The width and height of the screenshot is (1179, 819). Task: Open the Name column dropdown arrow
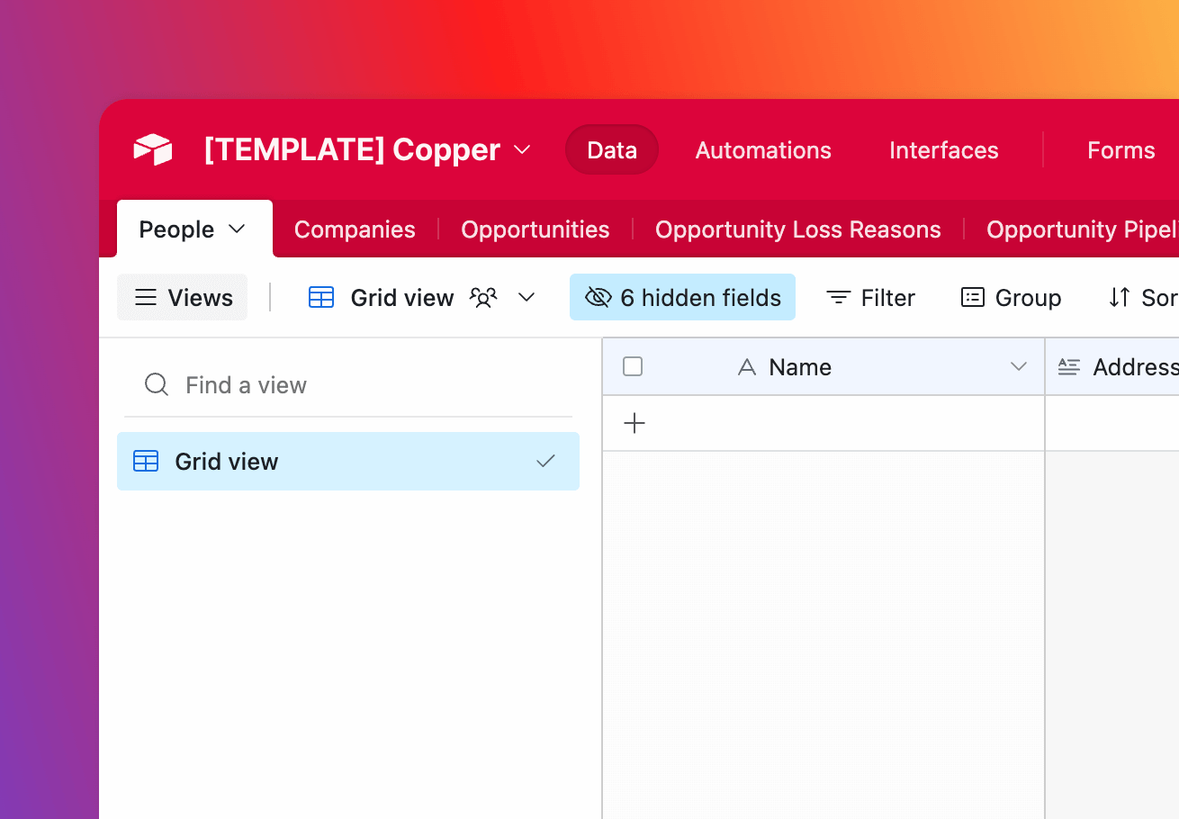[1019, 366]
